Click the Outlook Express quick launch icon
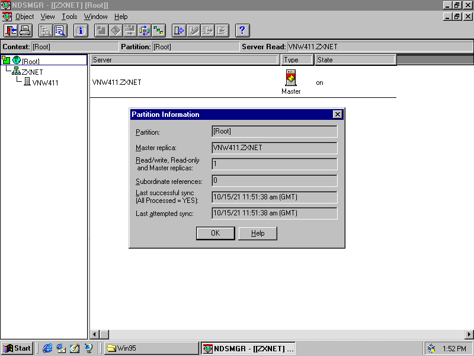This screenshot has height=356, width=474. tap(61, 348)
